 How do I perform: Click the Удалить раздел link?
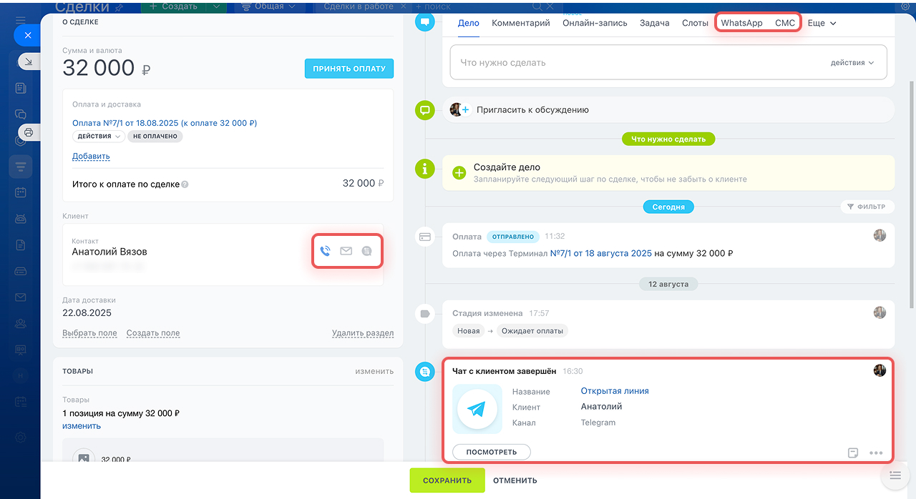(x=363, y=333)
